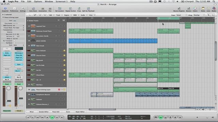This screenshot has width=218, height=122.
Task: Open the Notes panel icon
Action: 203,8
